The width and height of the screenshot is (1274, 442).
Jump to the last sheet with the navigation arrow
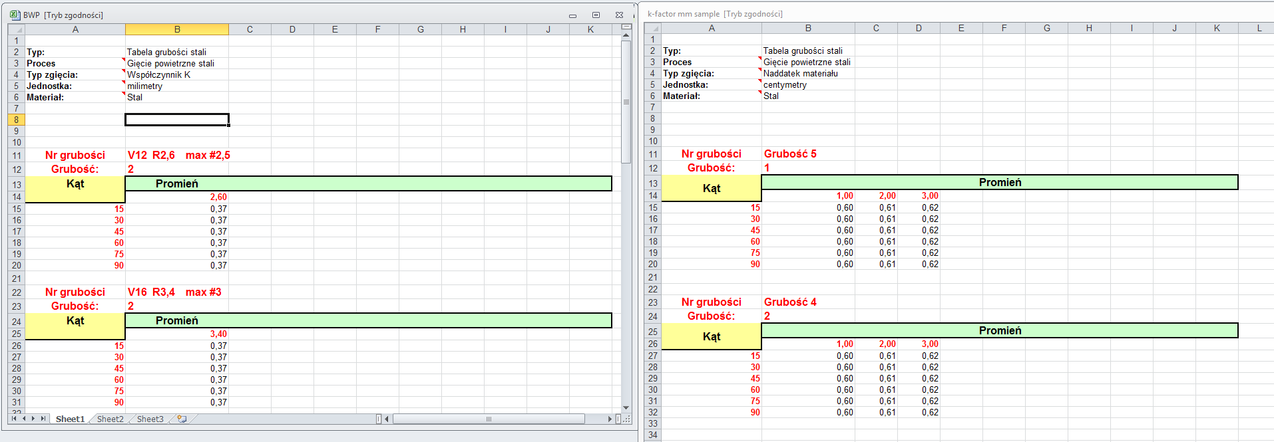point(43,419)
